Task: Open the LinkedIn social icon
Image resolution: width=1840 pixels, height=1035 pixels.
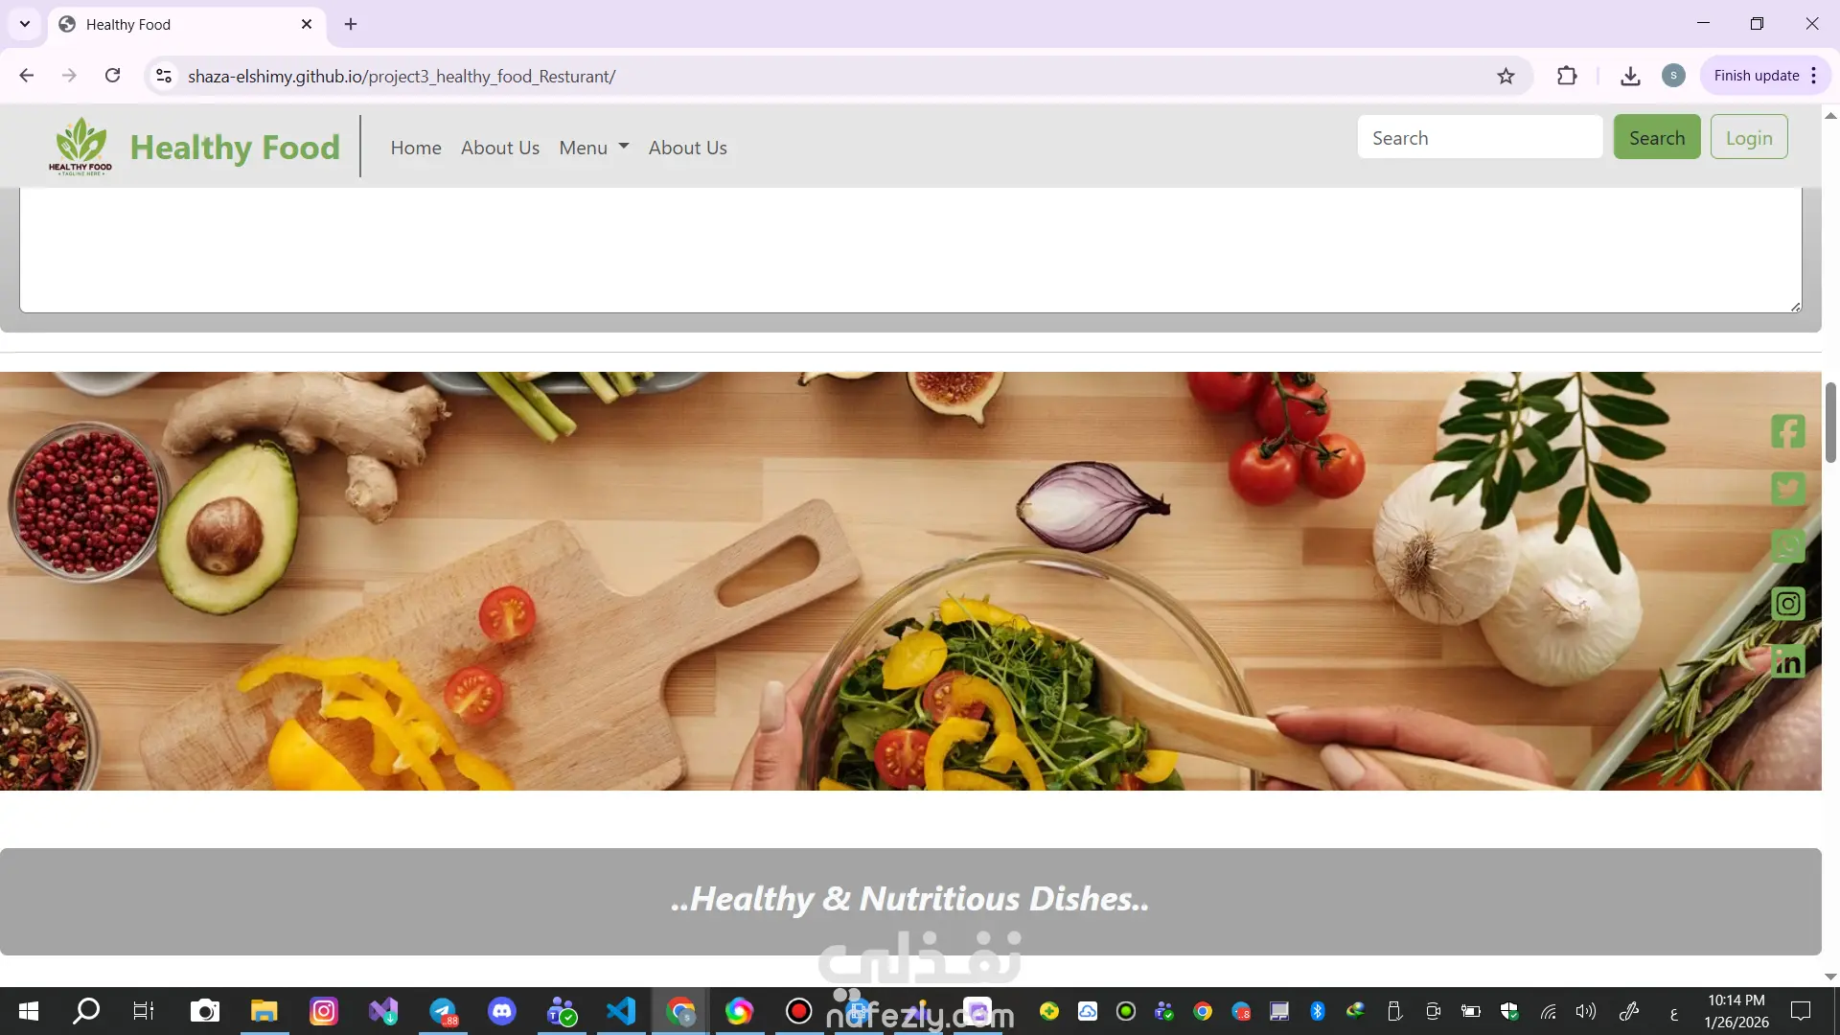Action: (1787, 661)
